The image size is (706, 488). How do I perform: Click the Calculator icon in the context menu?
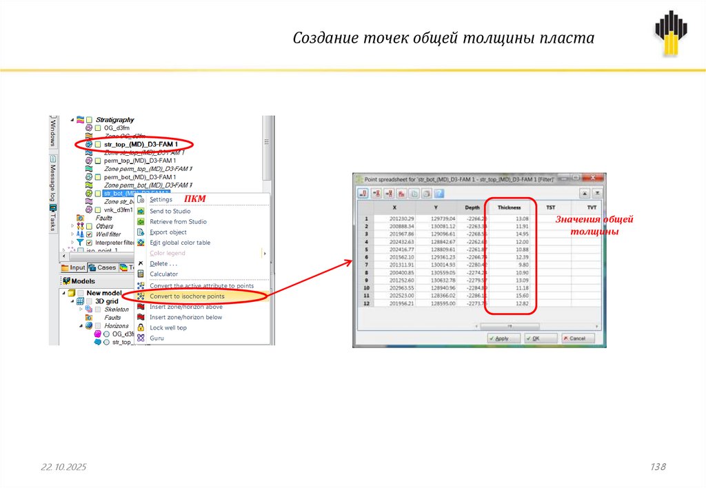coord(141,274)
